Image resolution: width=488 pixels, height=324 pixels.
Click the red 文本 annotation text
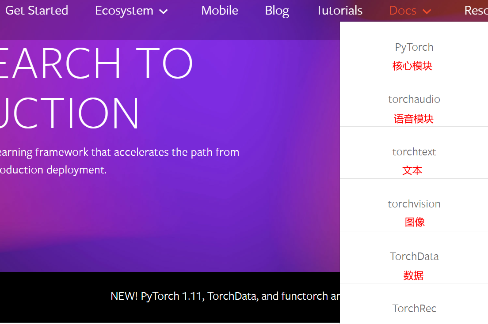pos(412,170)
